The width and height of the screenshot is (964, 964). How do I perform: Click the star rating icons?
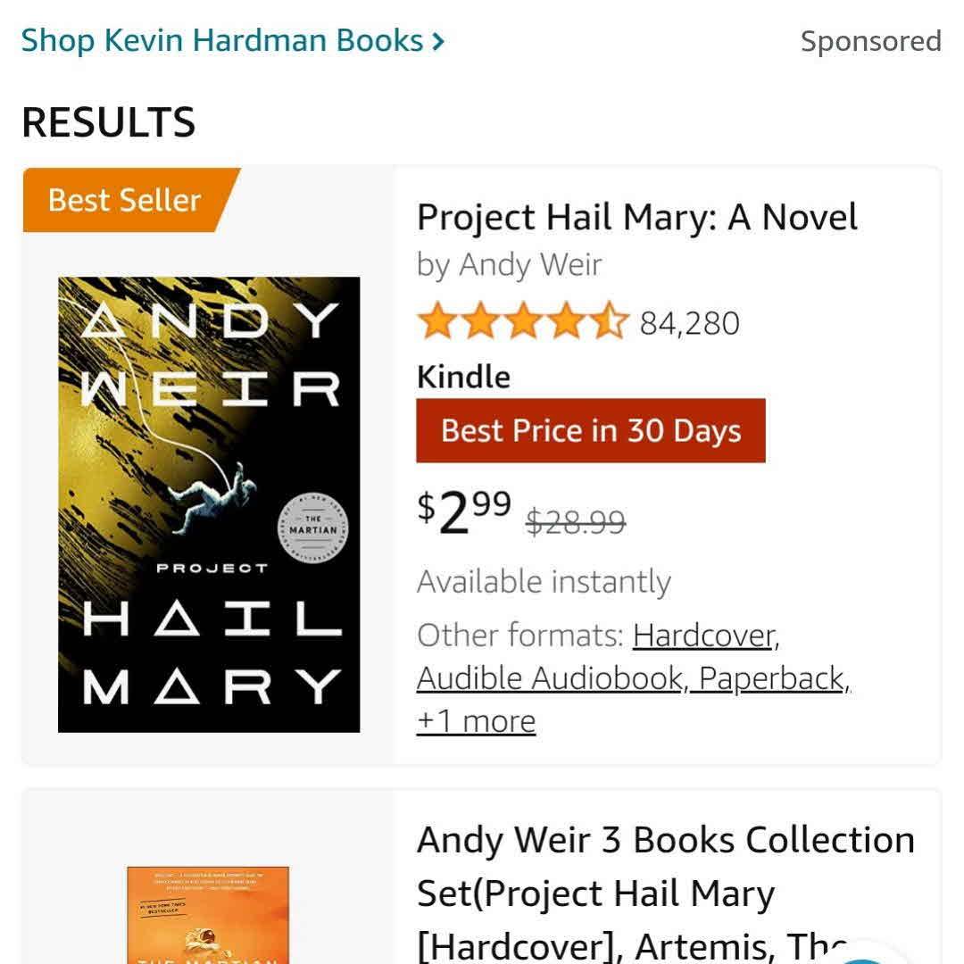tap(523, 322)
